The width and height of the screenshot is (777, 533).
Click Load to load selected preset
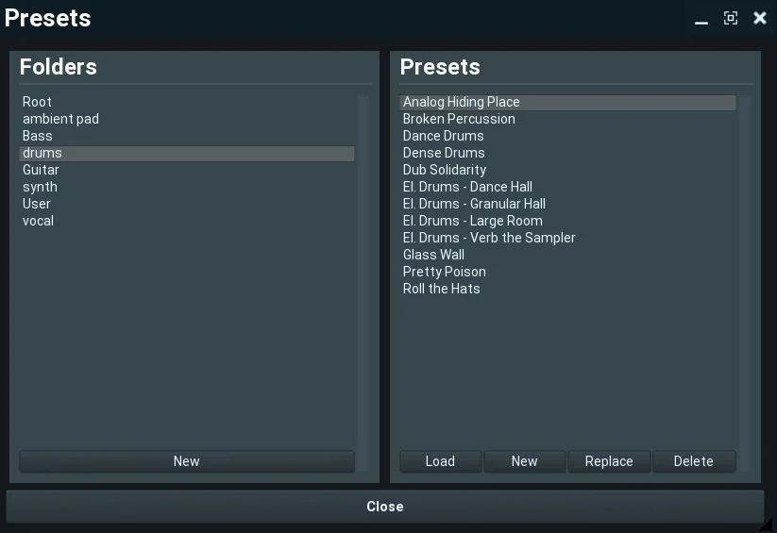440,461
